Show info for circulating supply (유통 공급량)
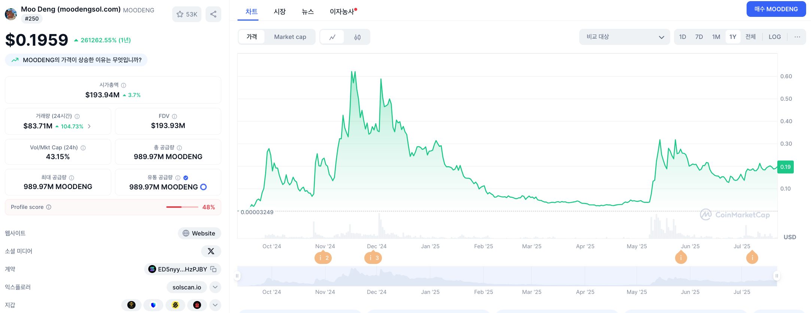Screen dimensions: 811x313 click(178, 178)
